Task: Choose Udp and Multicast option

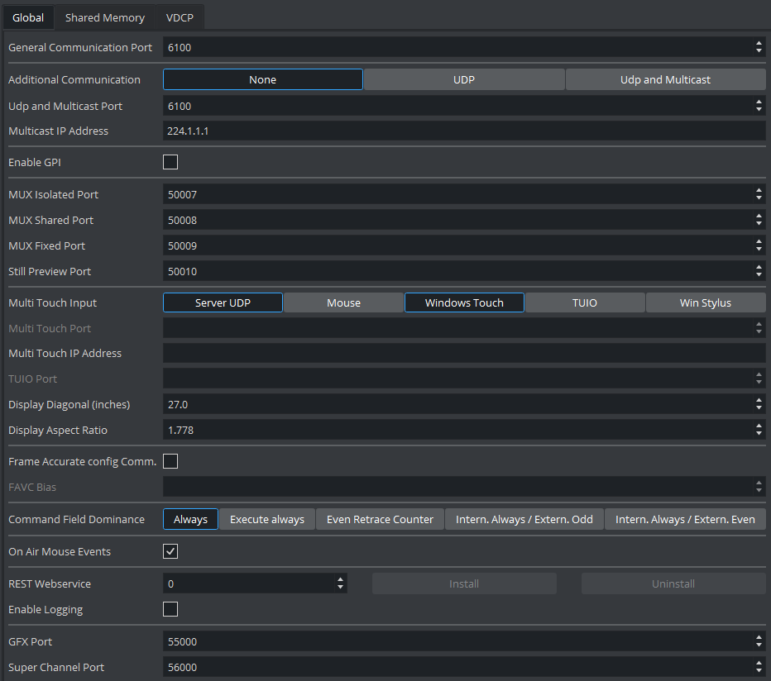Action: pos(665,79)
